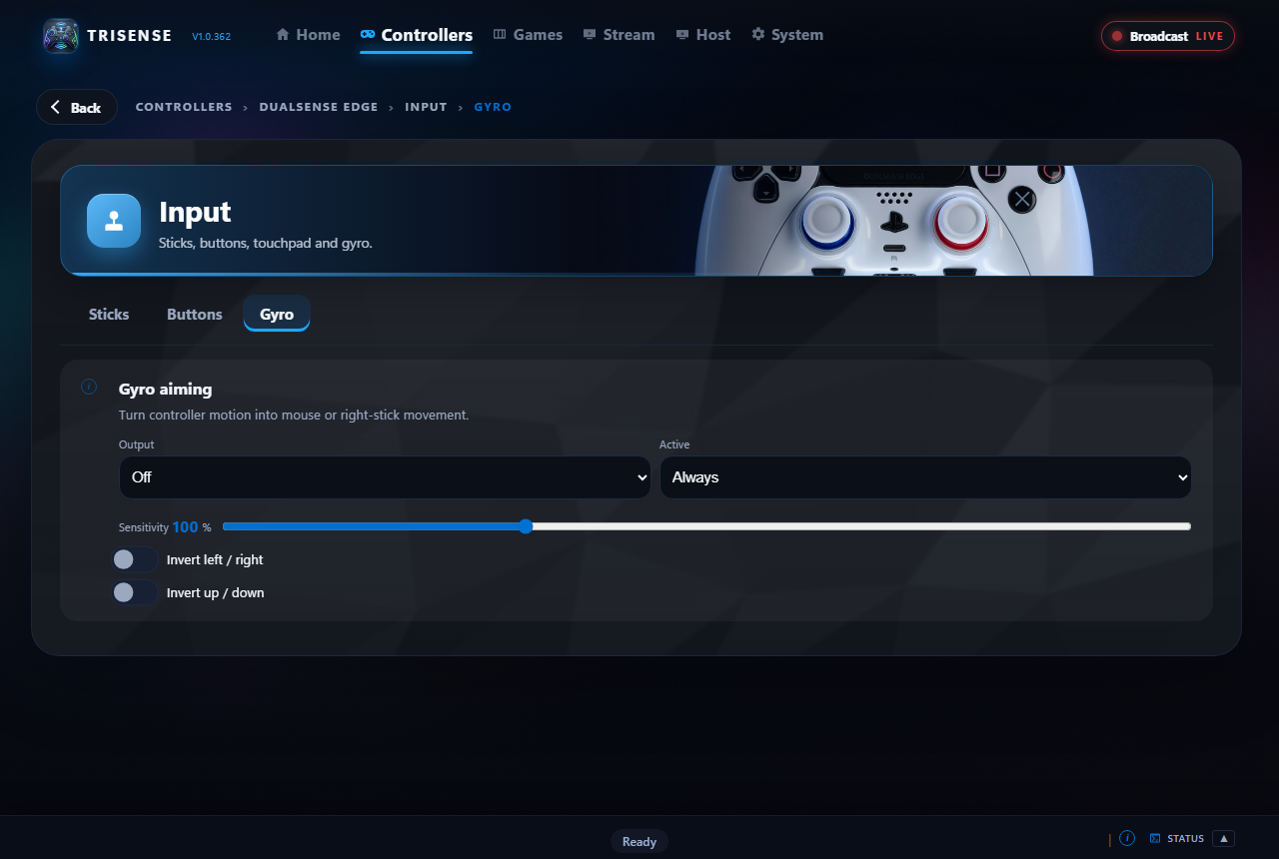Viewport: 1279px width, 859px height.
Task: Click the version label V1.0.362
Action: coord(211,37)
